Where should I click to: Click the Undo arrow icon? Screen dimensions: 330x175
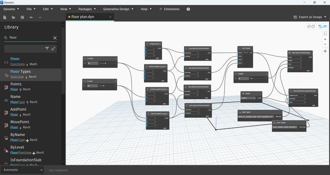pos(31,17)
